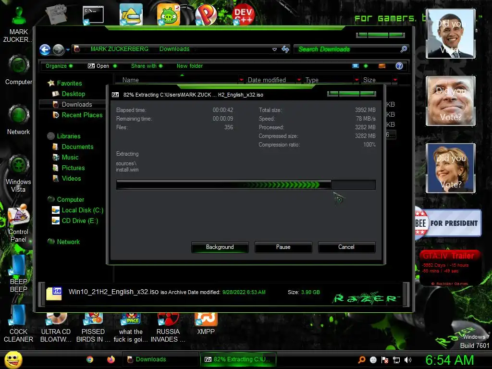Open CD Drive (E:)
This screenshot has width=492, height=369.
point(80,221)
